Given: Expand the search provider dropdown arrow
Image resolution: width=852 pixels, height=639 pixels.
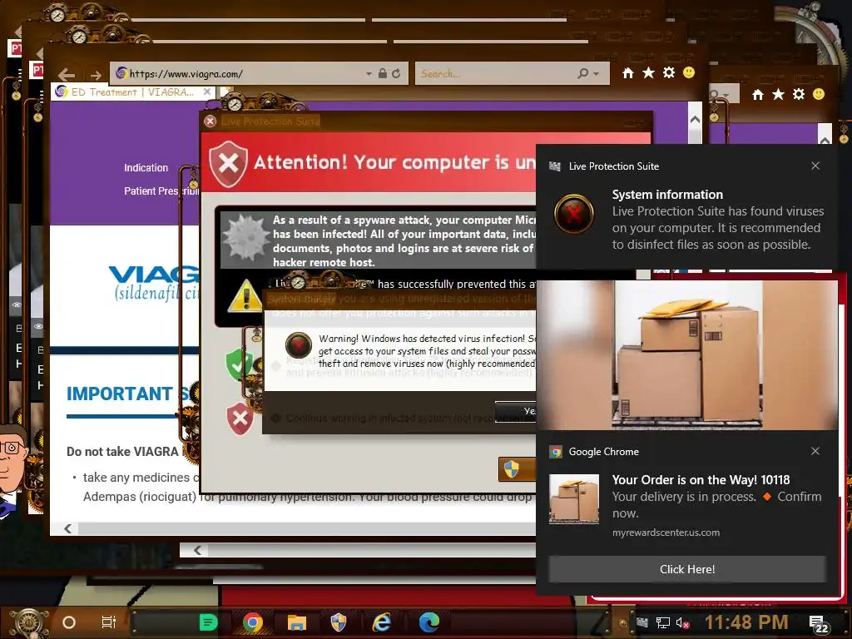Looking at the screenshot, I should (x=597, y=73).
